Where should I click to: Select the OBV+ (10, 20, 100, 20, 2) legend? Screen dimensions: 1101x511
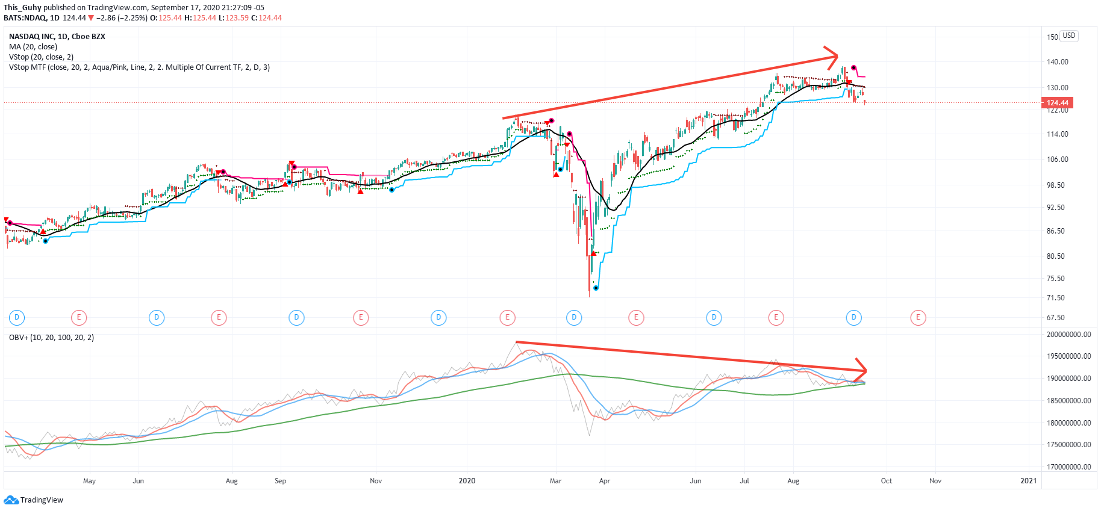click(x=51, y=338)
